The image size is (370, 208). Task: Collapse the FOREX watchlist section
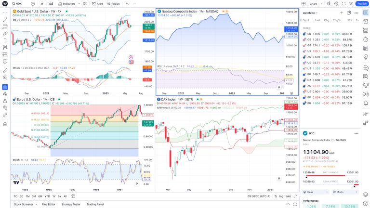[306, 28]
